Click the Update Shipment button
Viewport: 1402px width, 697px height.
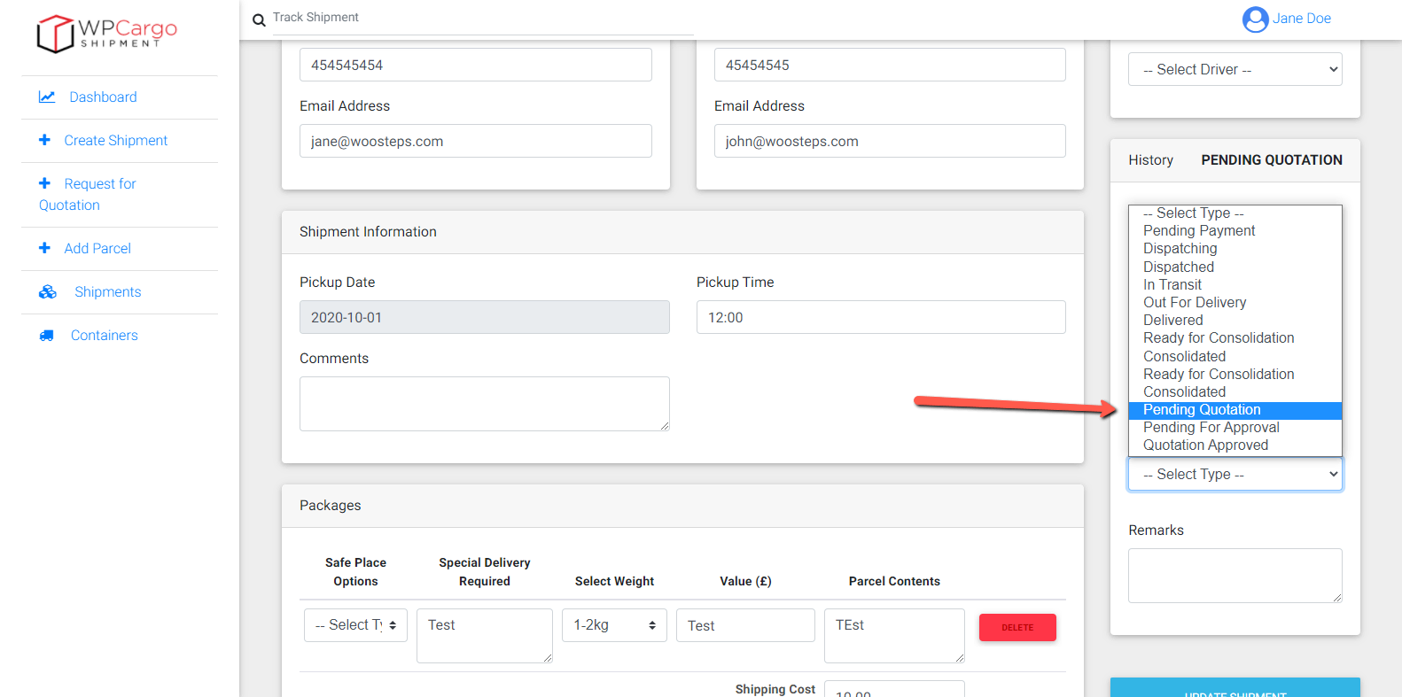tap(1235, 688)
